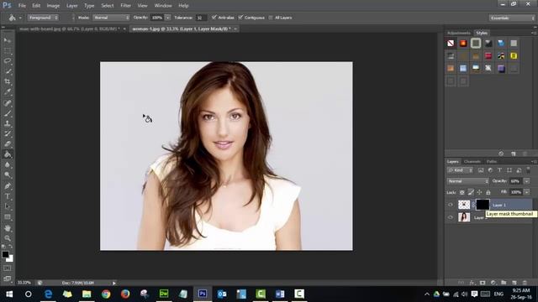The height and width of the screenshot is (302, 538).
Task: Select the Brush tool
Action: (8, 113)
